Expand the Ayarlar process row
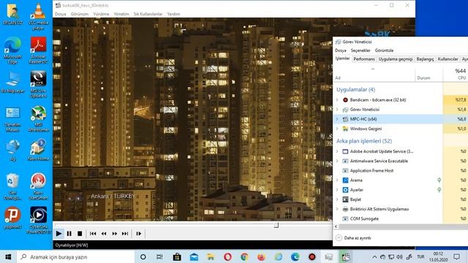This screenshot has width=468, height=263. (x=337, y=190)
